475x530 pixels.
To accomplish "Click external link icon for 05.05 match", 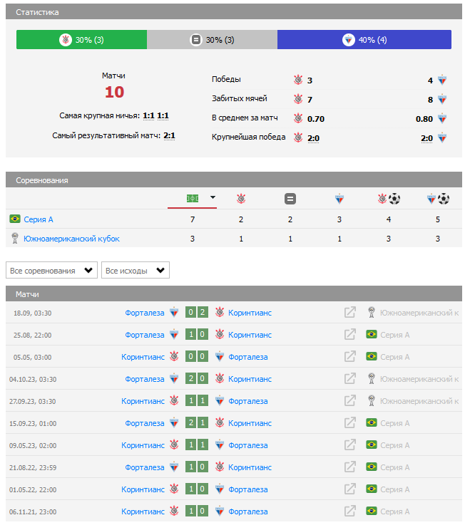I will pos(349,357).
